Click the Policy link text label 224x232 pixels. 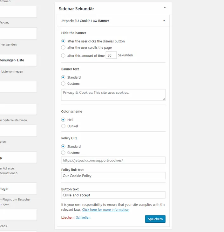tap(72, 170)
